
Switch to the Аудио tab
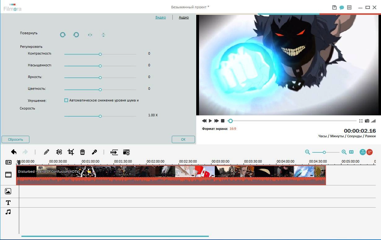tap(184, 17)
